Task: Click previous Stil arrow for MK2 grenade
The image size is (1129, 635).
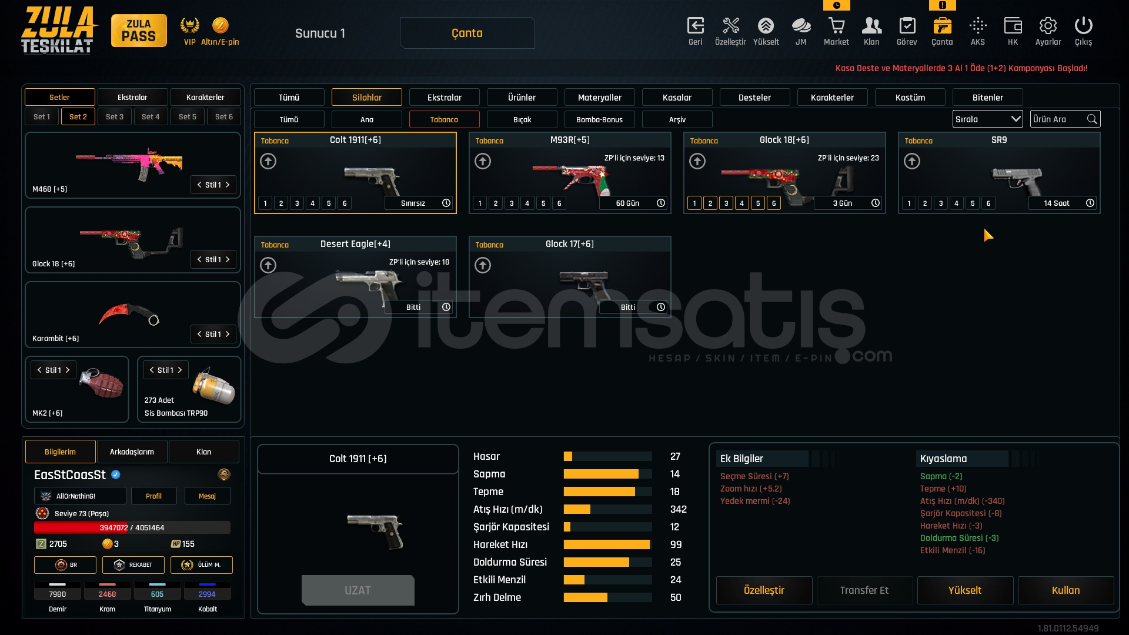Action: [x=39, y=370]
